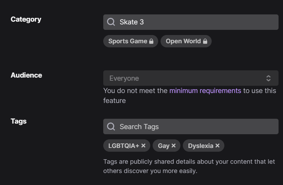Focus the Search Tags input field
This screenshot has height=185, width=283.
tap(191, 126)
